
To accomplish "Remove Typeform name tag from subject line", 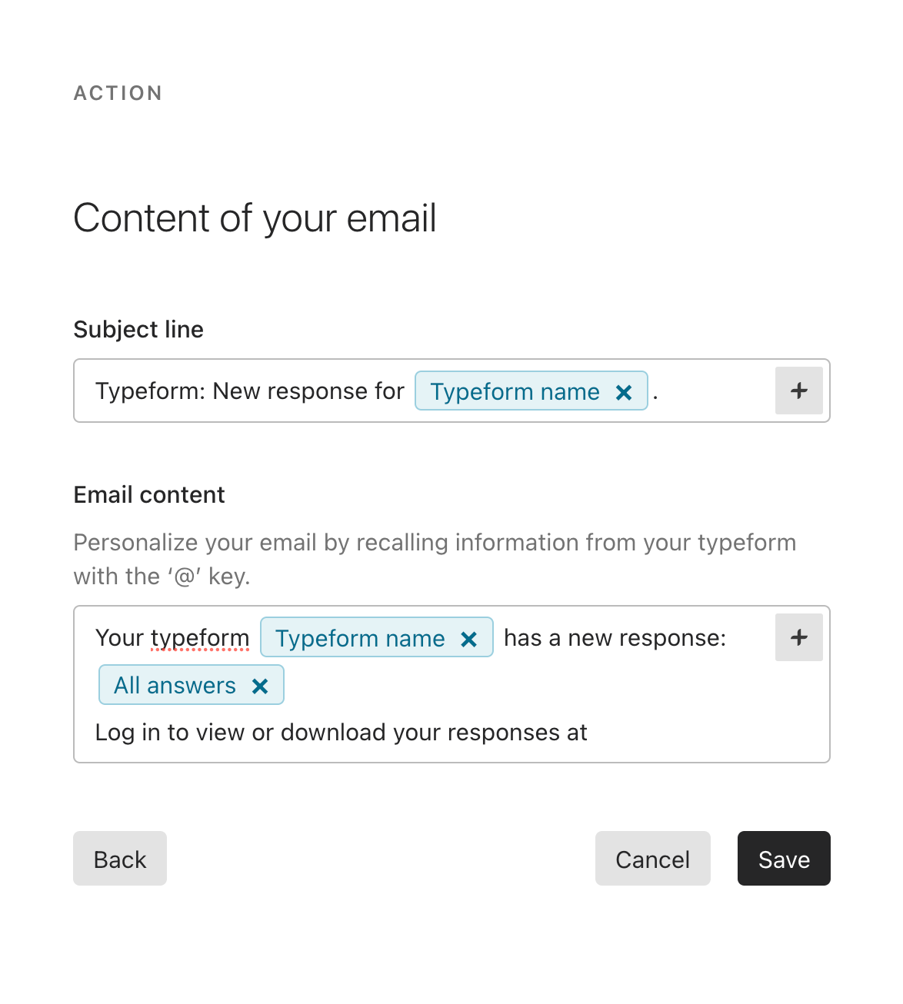I will tap(624, 392).
